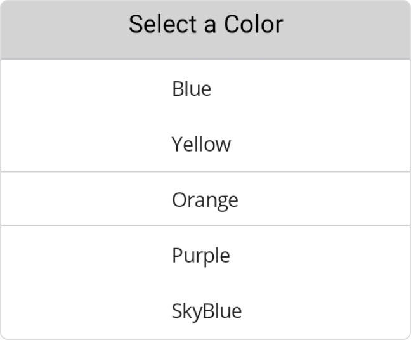Pick Blue in Select a Color dialog
The width and height of the screenshot is (411, 340).
192,89
